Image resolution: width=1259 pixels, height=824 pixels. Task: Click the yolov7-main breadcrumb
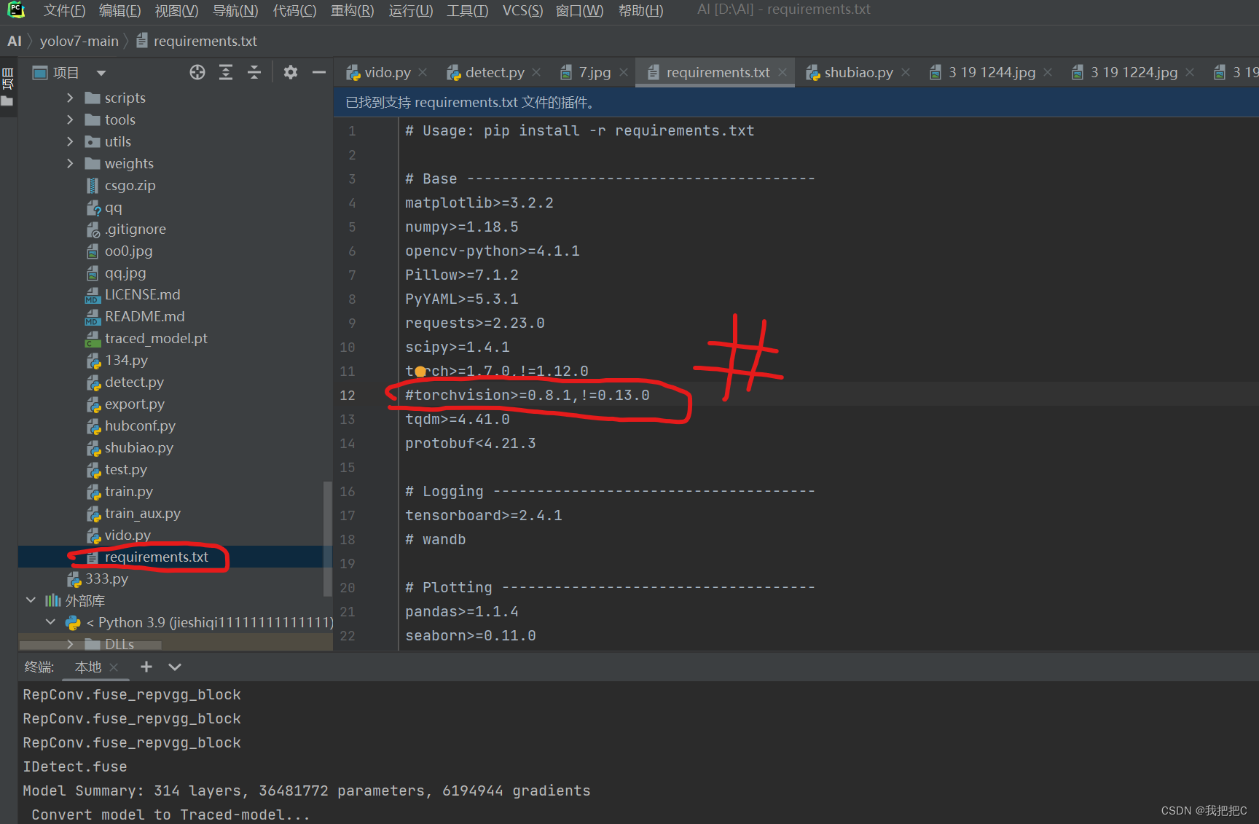79,41
